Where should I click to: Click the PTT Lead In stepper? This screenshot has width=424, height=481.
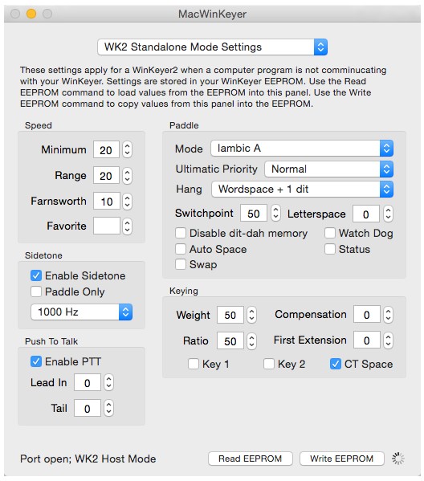click(x=108, y=382)
